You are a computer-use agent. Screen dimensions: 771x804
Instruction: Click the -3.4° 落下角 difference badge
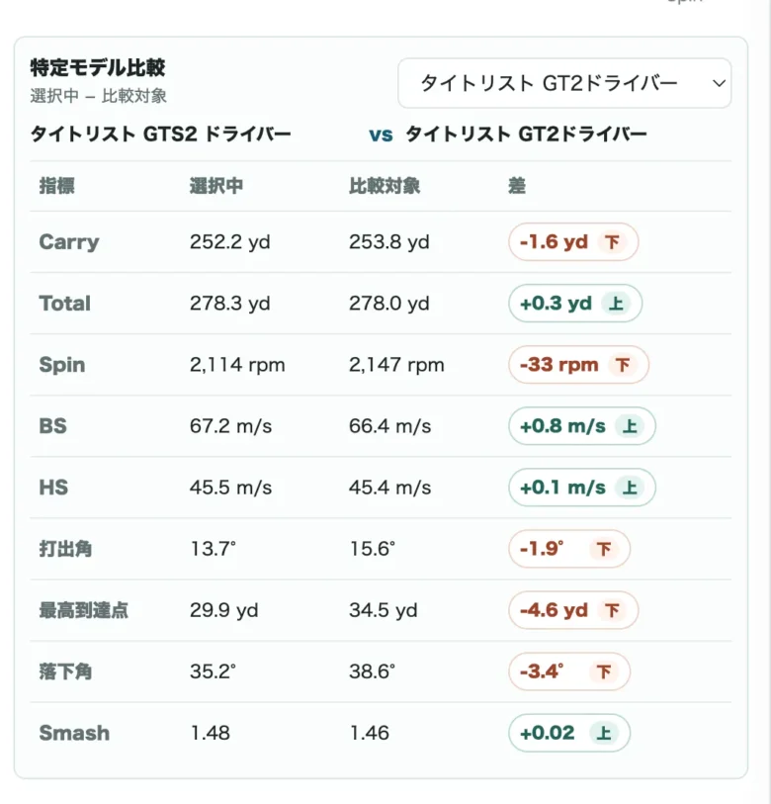click(x=569, y=671)
